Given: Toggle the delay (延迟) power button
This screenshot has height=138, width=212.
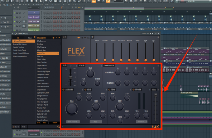Looking at the screenshot, I should [x=85, y=90].
